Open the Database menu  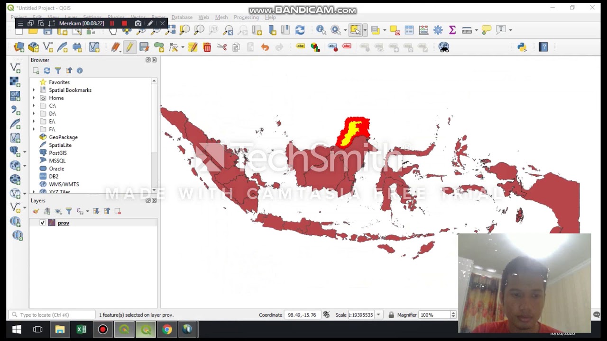click(182, 17)
